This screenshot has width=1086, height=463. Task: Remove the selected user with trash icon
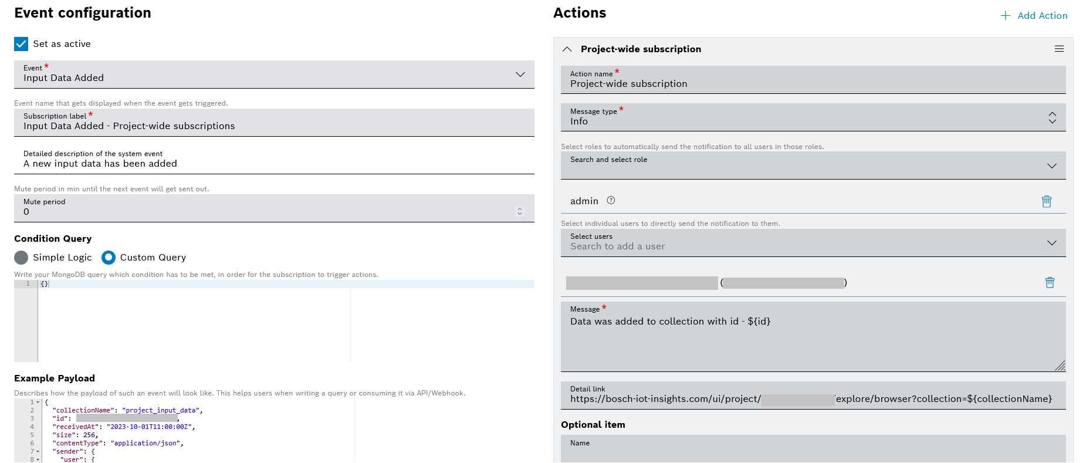1049,283
